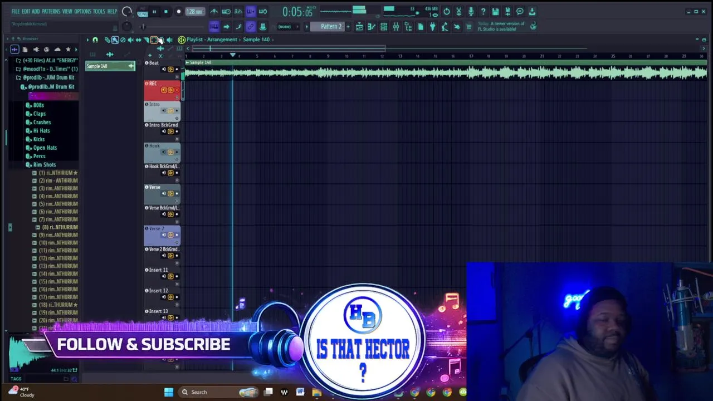Open help question mark icon
Screen dimensions: 713x401
tap(483, 12)
